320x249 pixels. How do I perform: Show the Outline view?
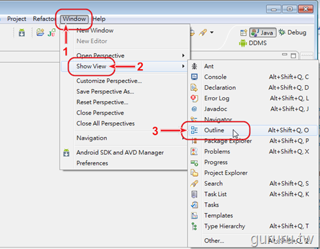[x=253, y=130]
